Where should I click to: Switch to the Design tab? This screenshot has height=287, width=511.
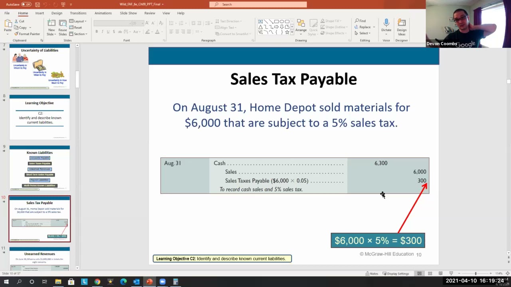[x=57, y=13]
